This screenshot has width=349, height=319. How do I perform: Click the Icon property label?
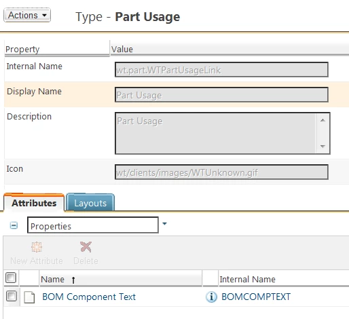click(15, 169)
